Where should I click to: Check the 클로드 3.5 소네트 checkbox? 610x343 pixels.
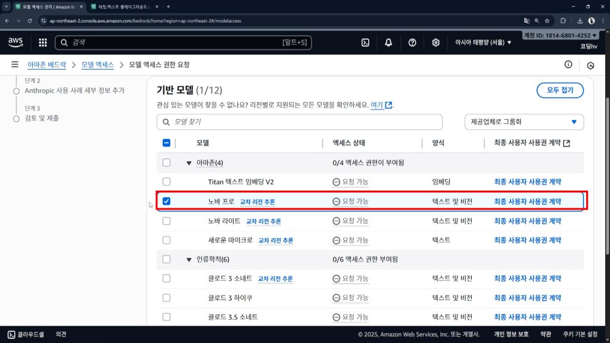[166, 317]
